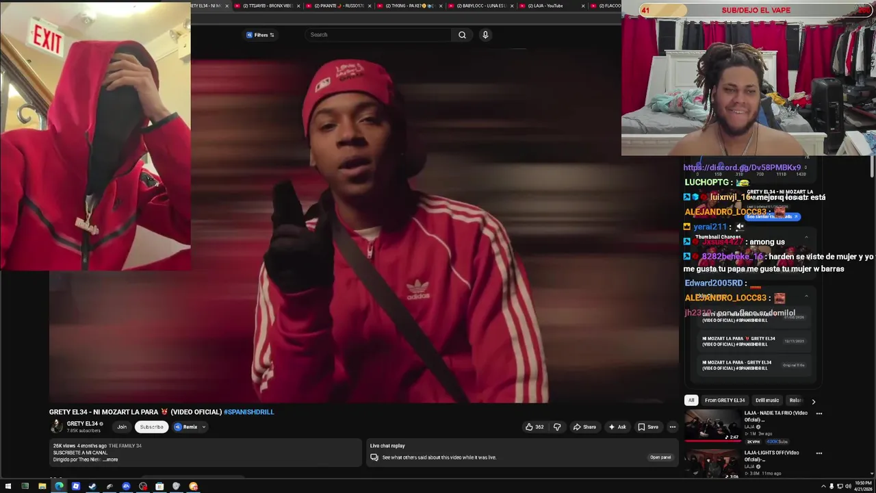Click Open panel for live chat replay
The height and width of the screenshot is (493, 876).
pyautogui.click(x=660, y=457)
